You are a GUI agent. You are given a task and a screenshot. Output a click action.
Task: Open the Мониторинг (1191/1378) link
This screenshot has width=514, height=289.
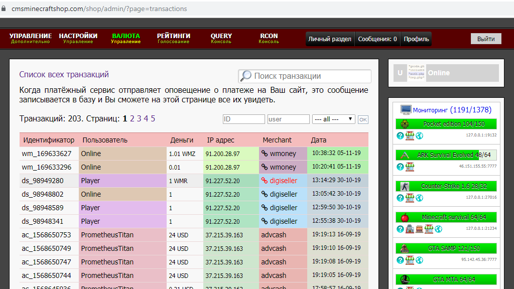[452, 110]
